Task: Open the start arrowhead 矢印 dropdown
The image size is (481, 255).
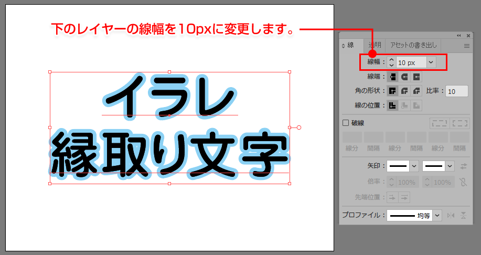Action: pyautogui.click(x=414, y=166)
